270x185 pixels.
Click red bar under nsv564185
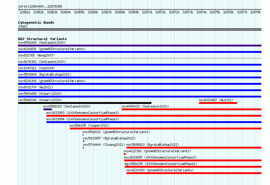point(166,128)
